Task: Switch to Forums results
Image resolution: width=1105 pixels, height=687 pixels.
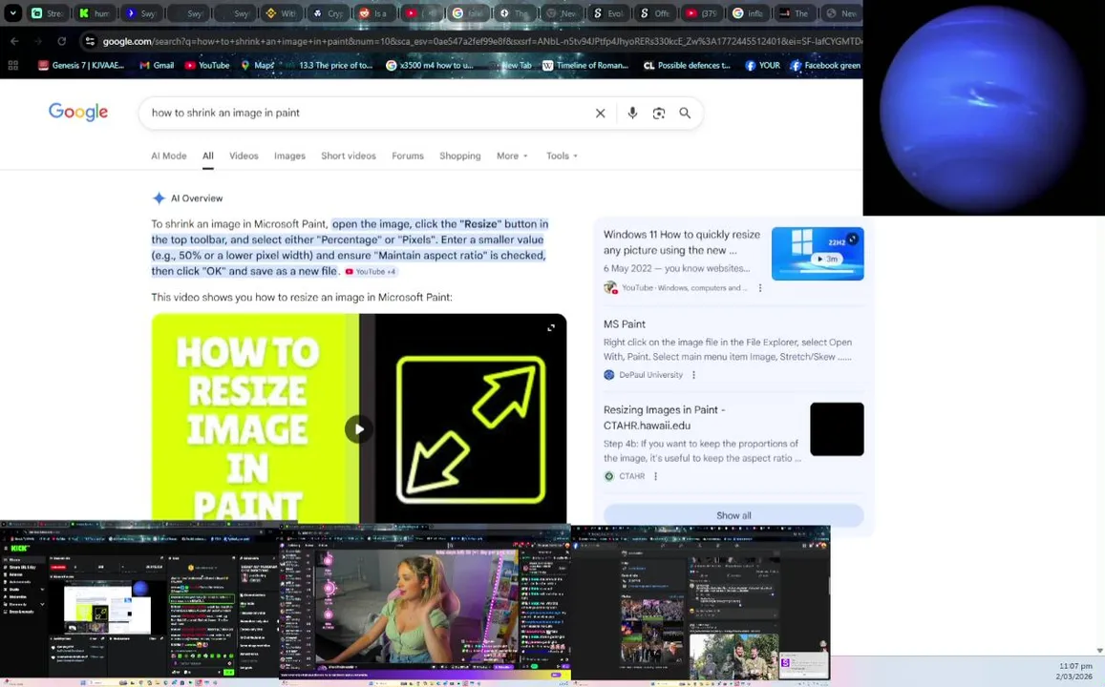Action: point(407,156)
